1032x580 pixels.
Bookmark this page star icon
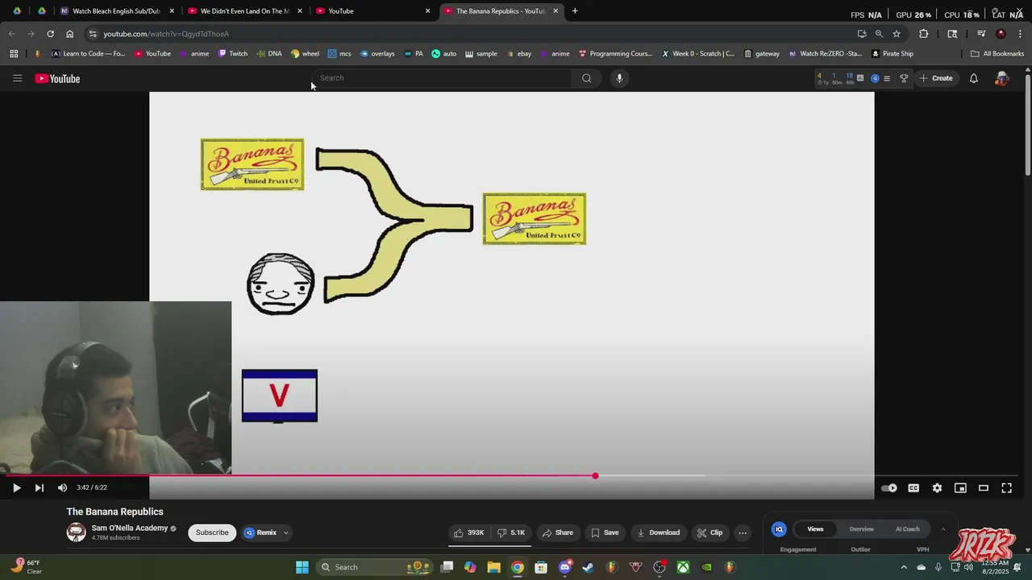[x=897, y=34]
